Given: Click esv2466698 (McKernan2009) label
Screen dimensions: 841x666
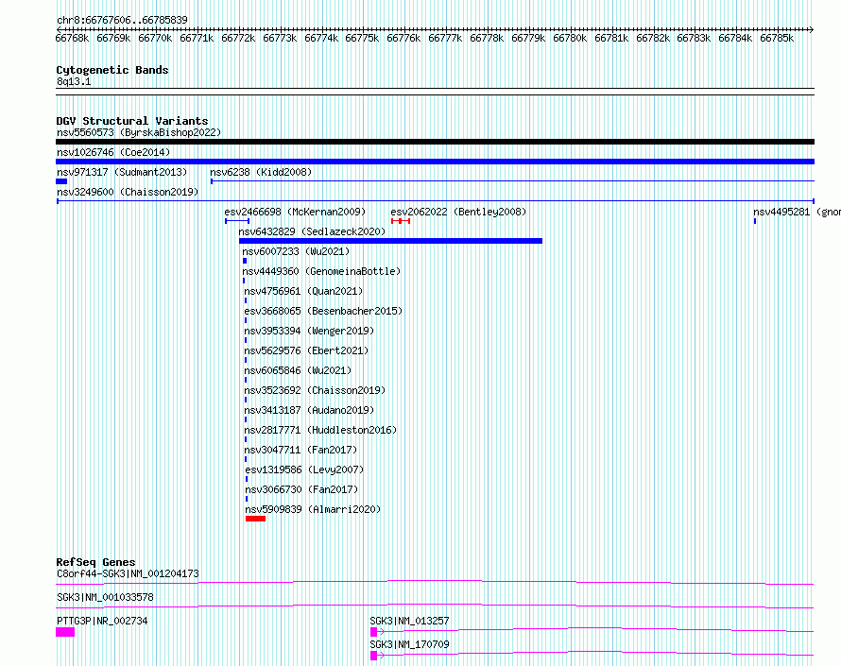Looking at the screenshot, I should (x=295, y=212).
